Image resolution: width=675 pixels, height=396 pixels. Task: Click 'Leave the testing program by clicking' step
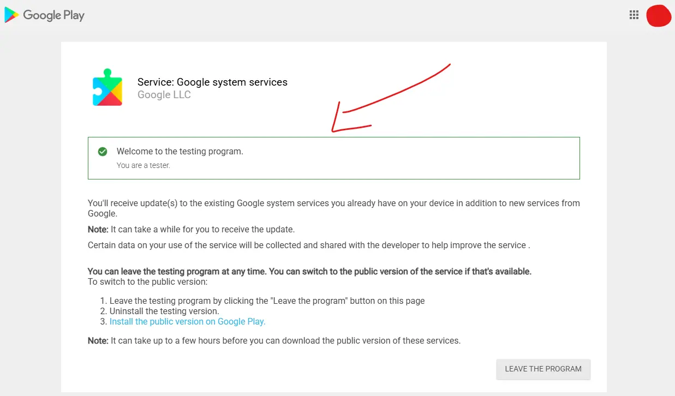[267, 301]
